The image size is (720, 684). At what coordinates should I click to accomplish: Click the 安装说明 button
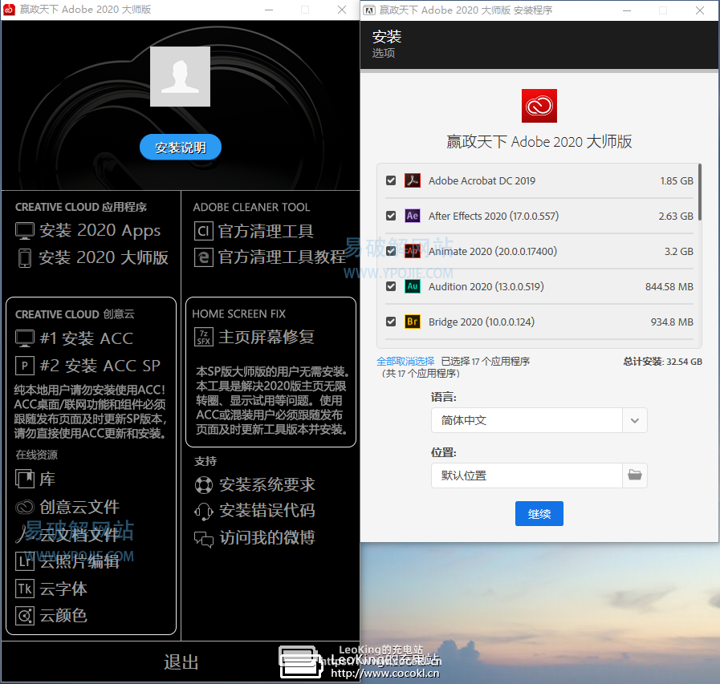181,148
